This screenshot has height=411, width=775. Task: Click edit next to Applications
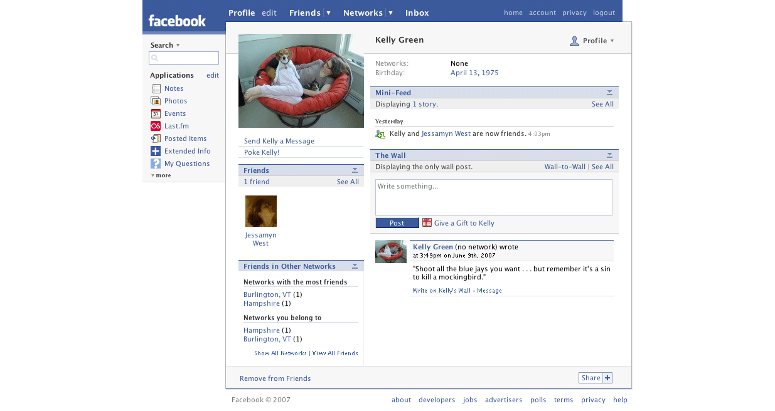(x=213, y=75)
